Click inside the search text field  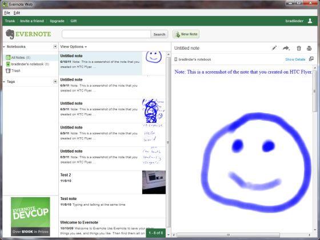[x=106, y=34]
